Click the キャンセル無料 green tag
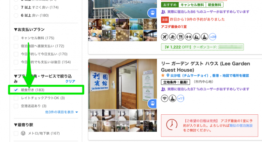262x142 pixels. 192,5
